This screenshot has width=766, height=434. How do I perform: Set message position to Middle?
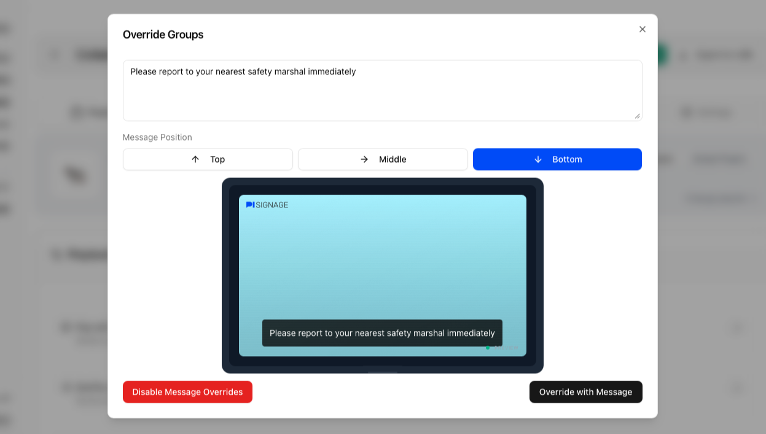383,160
